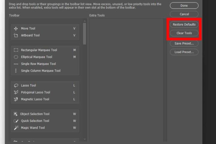Select 'Single Column Marquee Tool' text
The image size is (216, 144).
click(40, 71)
